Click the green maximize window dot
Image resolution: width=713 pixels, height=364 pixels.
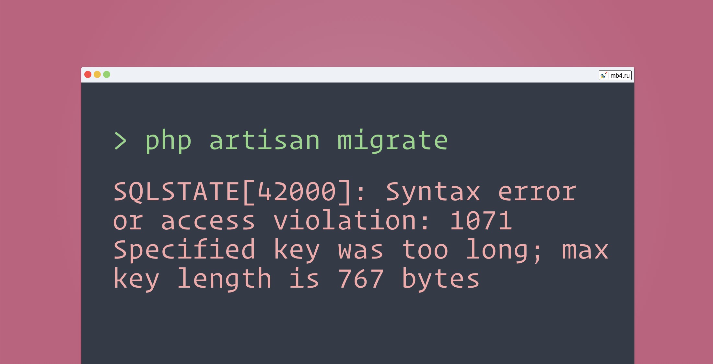[107, 75]
